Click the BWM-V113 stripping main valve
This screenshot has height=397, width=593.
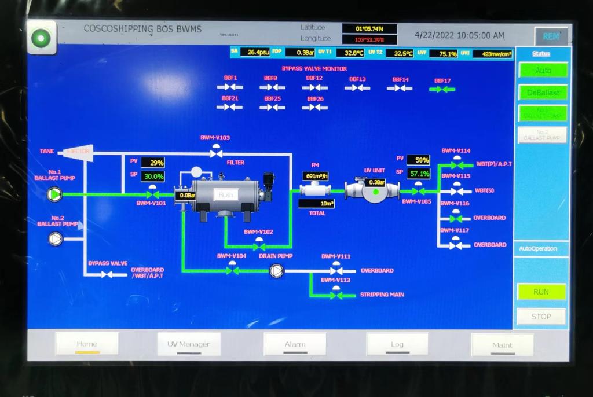(x=336, y=293)
